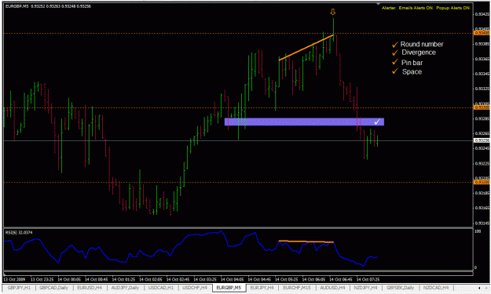Click the Alerter Emails Alerts ON status text
Viewport: 491px width, 294px height.
[426, 8]
